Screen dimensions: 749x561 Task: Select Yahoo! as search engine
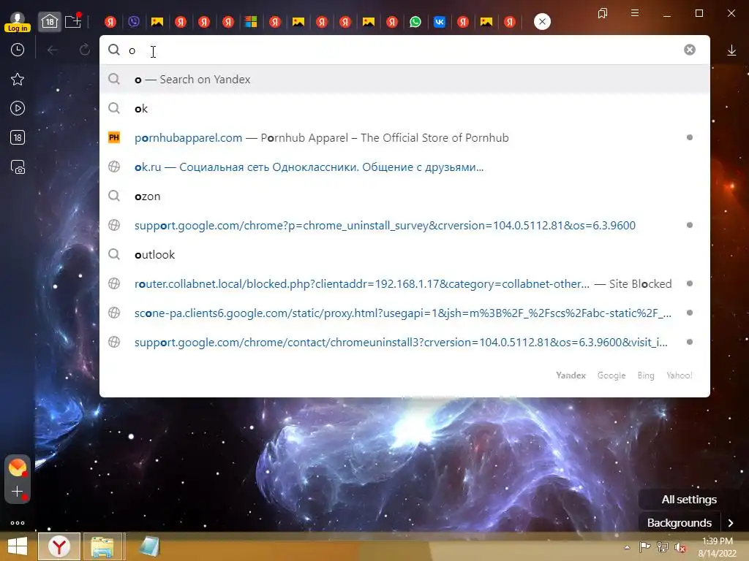pos(680,375)
